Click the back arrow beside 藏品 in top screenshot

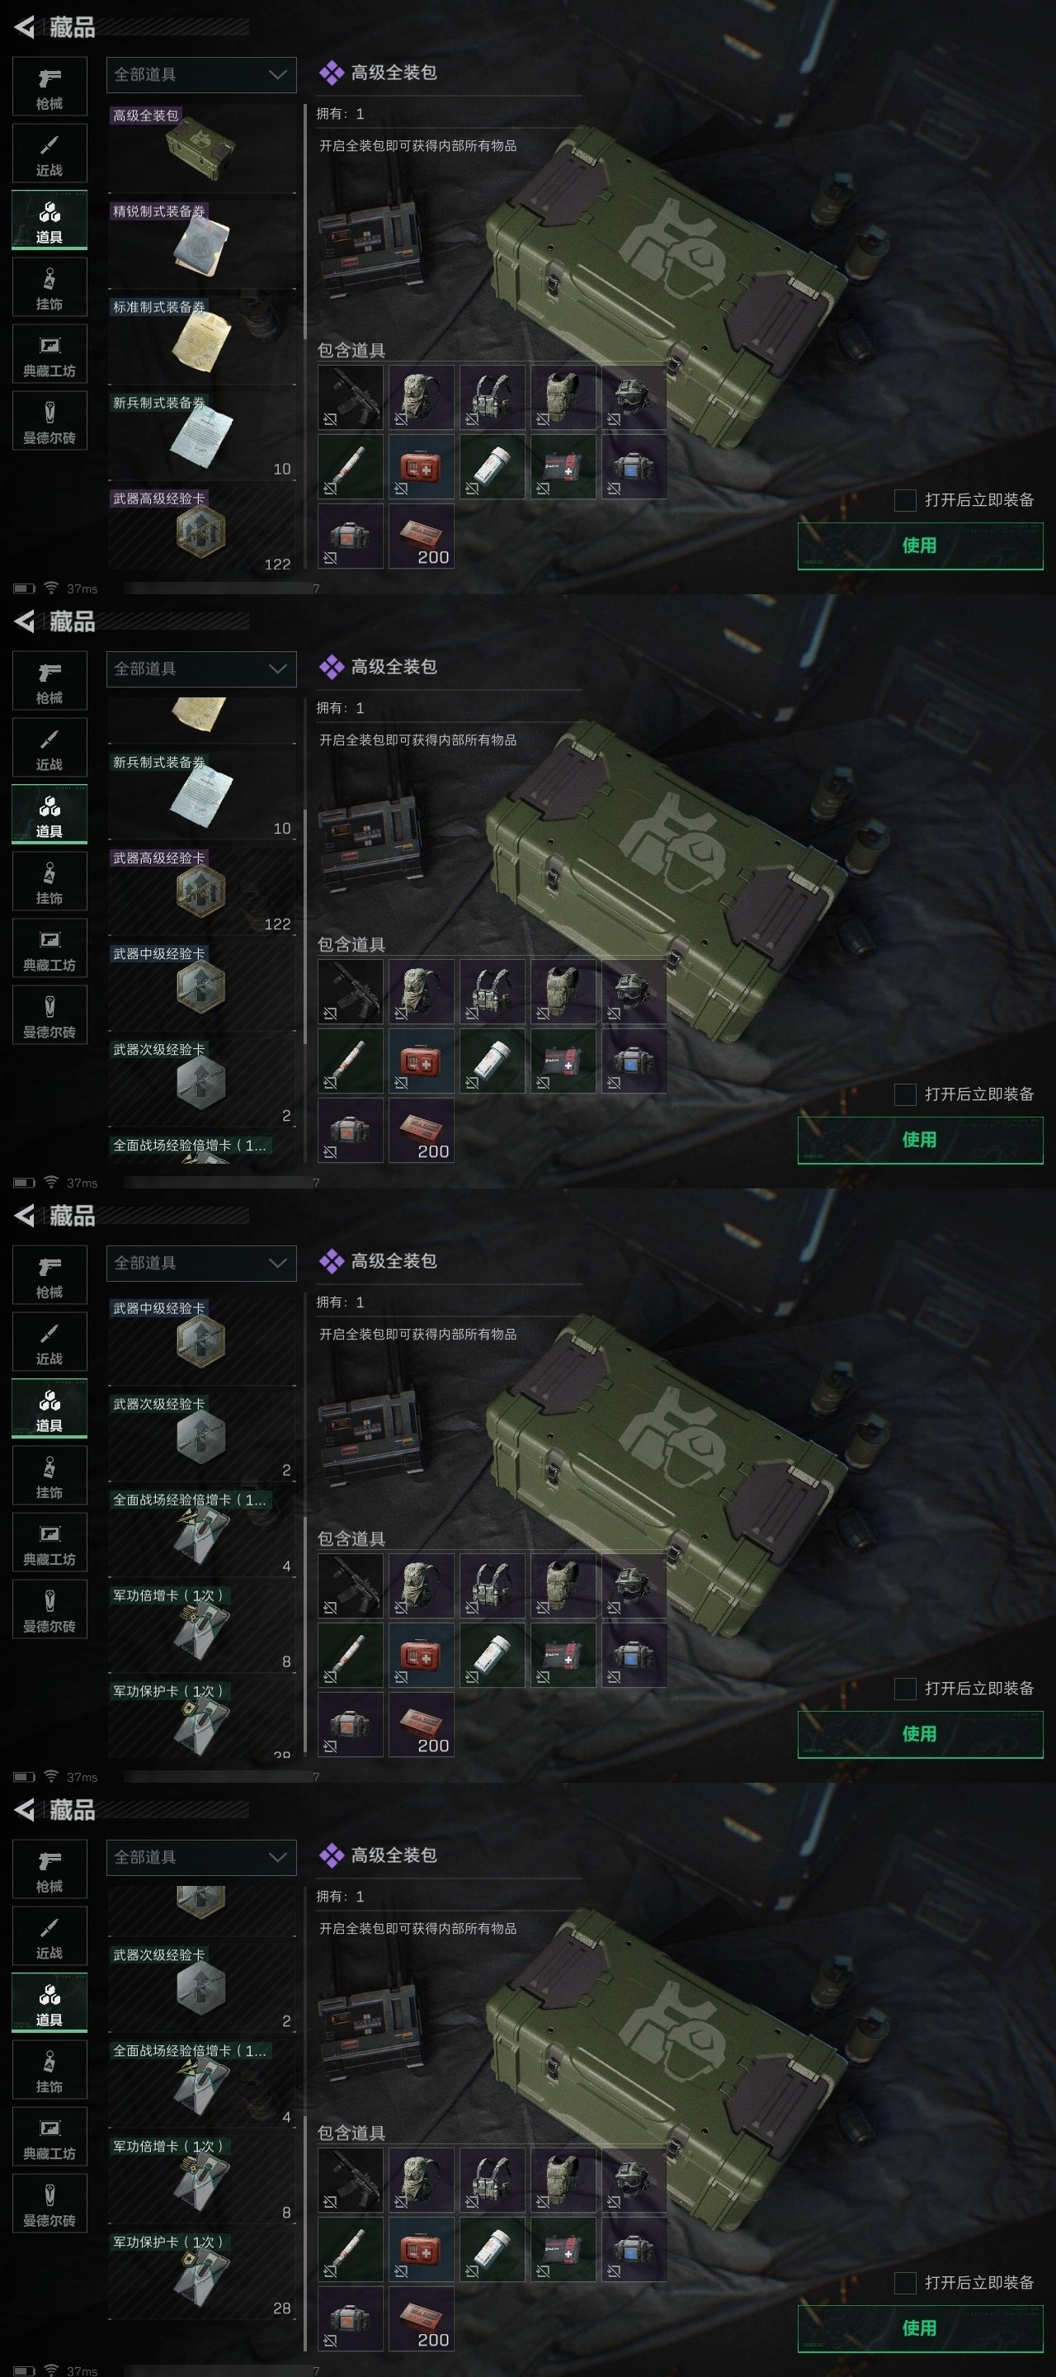[x=25, y=26]
